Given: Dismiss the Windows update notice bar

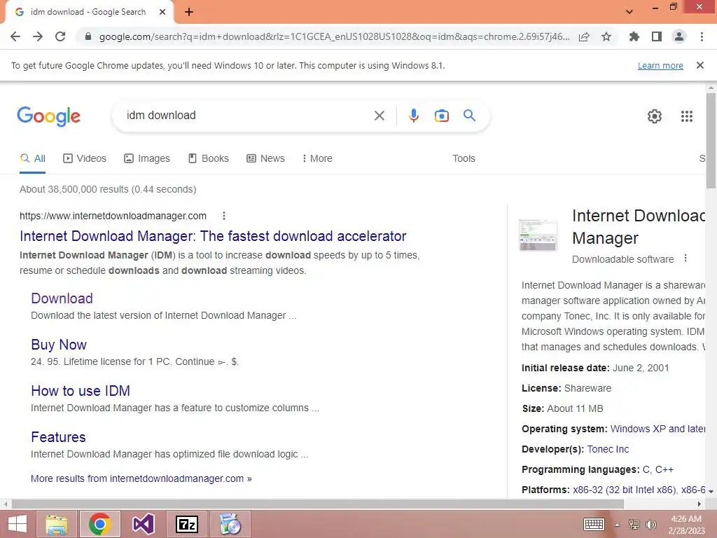Looking at the screenshot, I should (x=700, y=65).
